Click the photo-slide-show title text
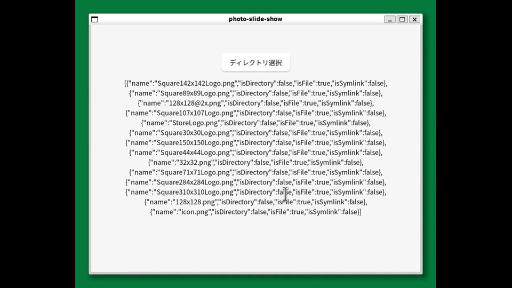The image size is (512, 288). 255,19
